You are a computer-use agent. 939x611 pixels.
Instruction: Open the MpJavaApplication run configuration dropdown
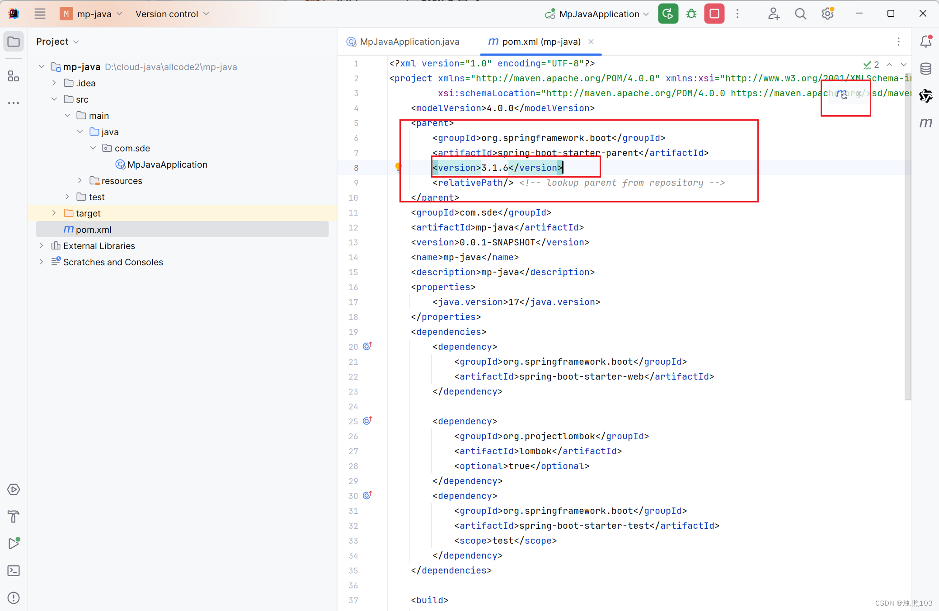click(x=597, y=14)
